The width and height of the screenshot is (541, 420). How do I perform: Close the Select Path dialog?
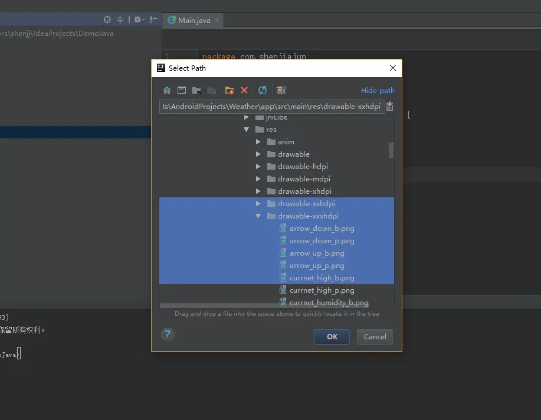393,68
